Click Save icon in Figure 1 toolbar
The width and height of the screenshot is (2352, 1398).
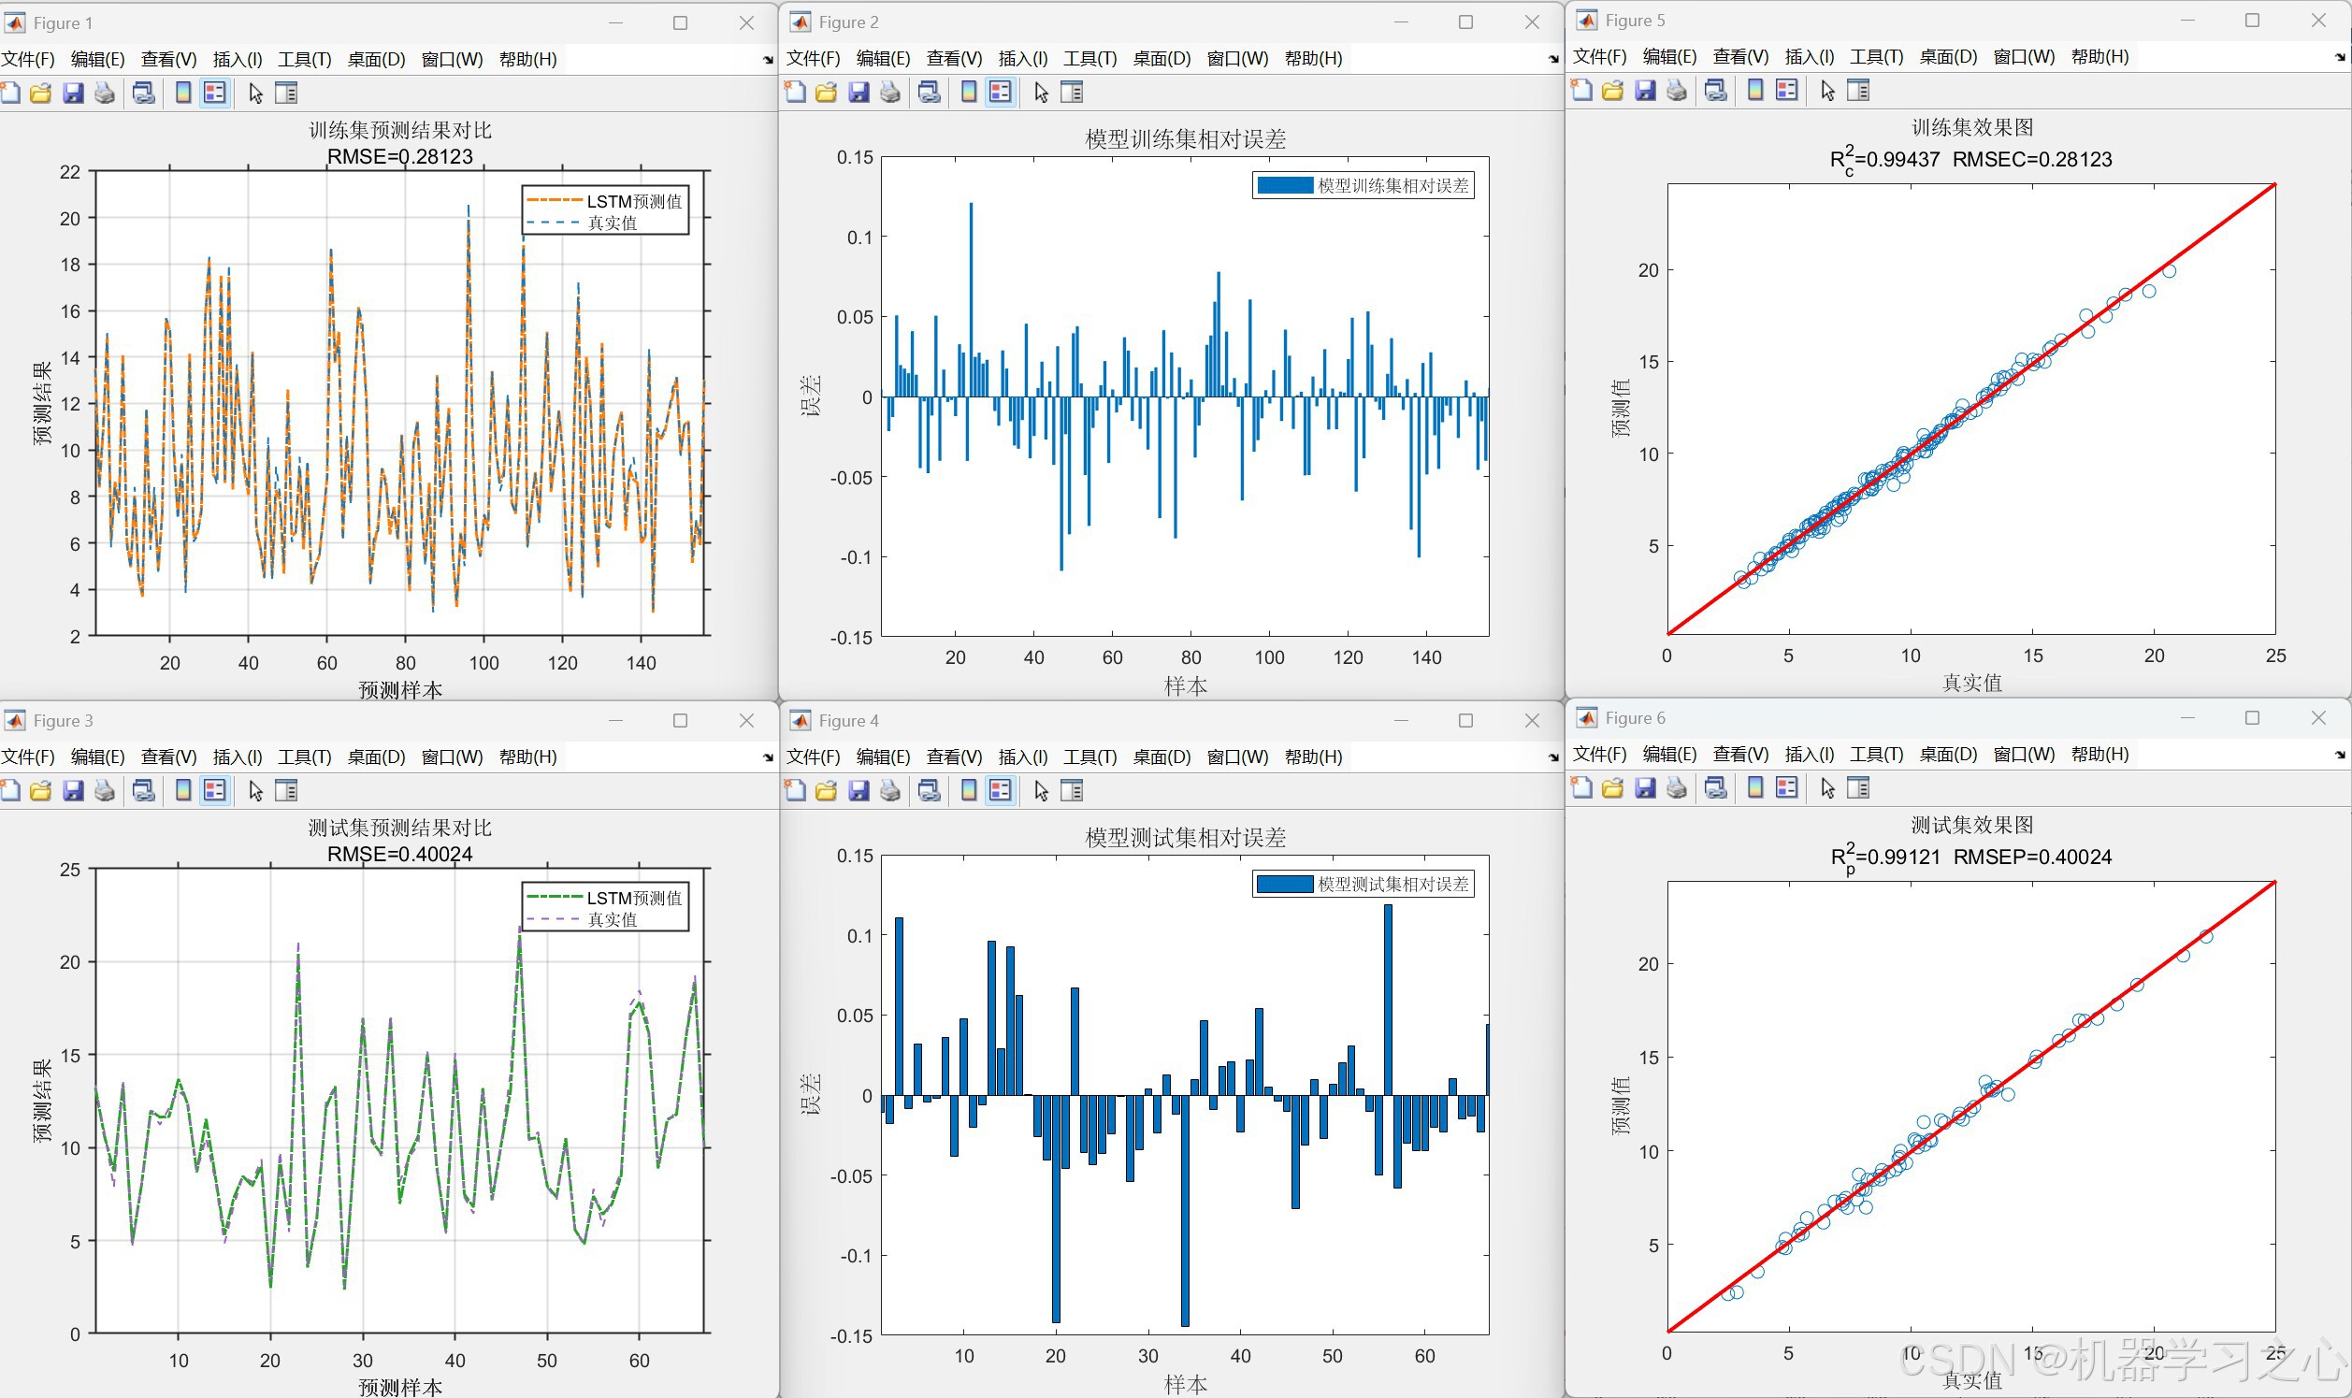click(73, 94)
